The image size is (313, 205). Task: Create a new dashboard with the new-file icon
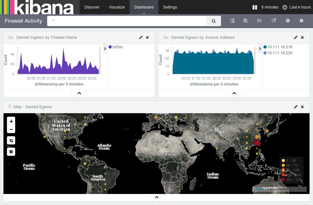click(x=232, y=21)
